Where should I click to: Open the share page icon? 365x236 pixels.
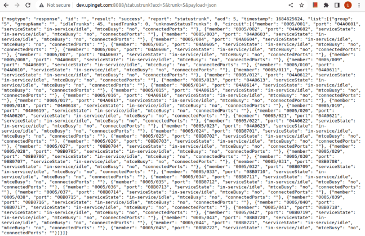tap(291, 5)
